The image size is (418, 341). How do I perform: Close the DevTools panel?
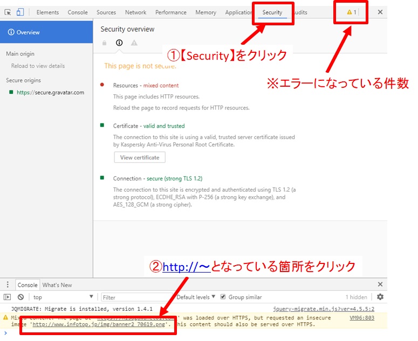tap(380, 12)
